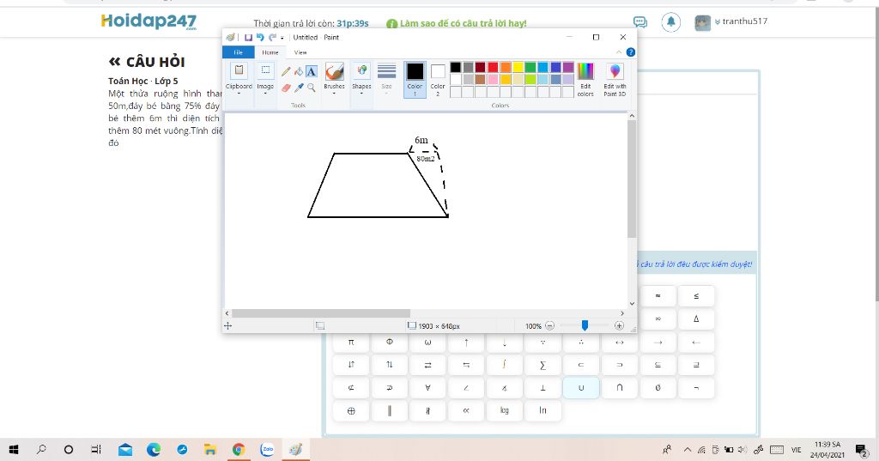Select the Pencil tool in Paint

point(286,71)
